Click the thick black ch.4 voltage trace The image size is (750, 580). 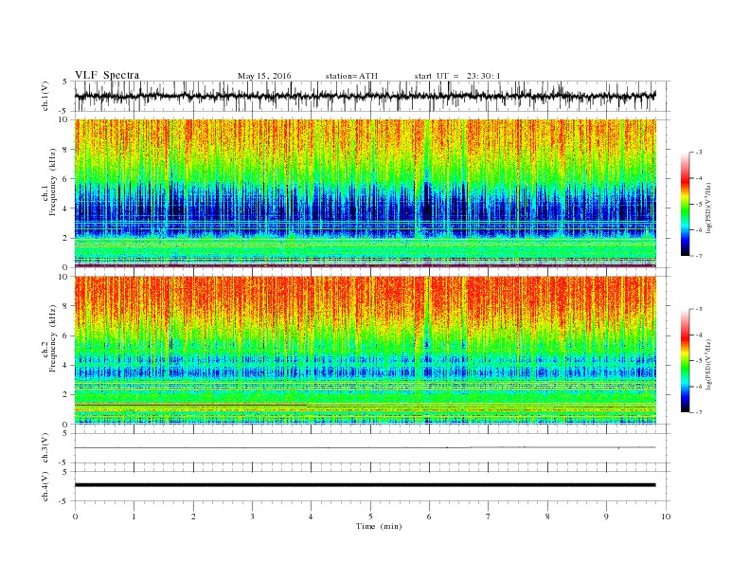pos(365,485)
